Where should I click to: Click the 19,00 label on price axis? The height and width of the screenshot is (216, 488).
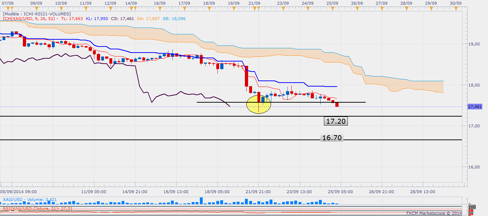click(473, 44)
